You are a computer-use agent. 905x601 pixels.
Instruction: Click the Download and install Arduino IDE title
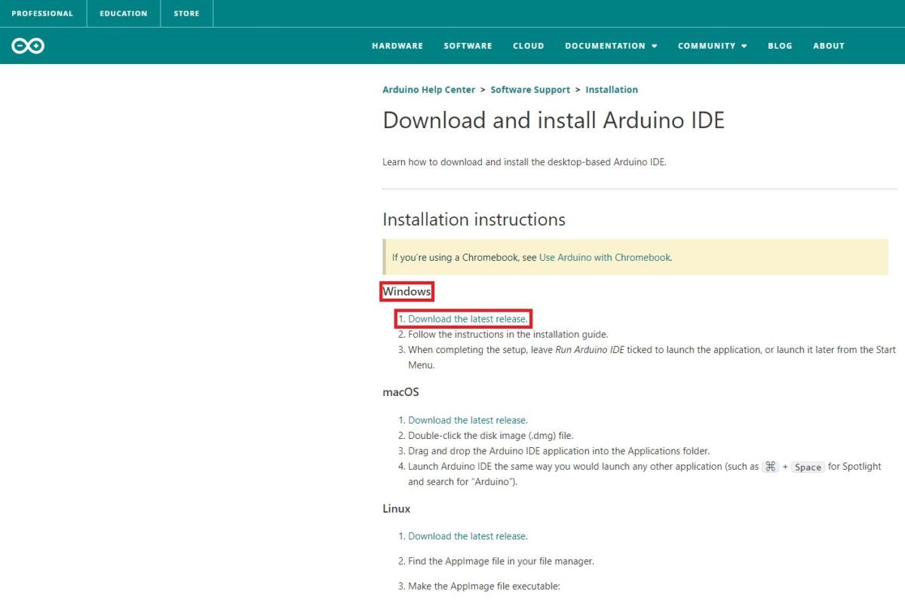[554, 121]
